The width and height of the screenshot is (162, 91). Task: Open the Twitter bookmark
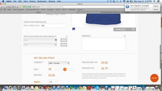[58, 10]
